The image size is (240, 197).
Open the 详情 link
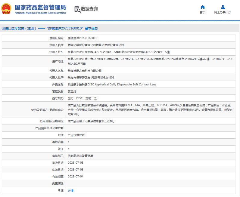click(x=70, y=190)
